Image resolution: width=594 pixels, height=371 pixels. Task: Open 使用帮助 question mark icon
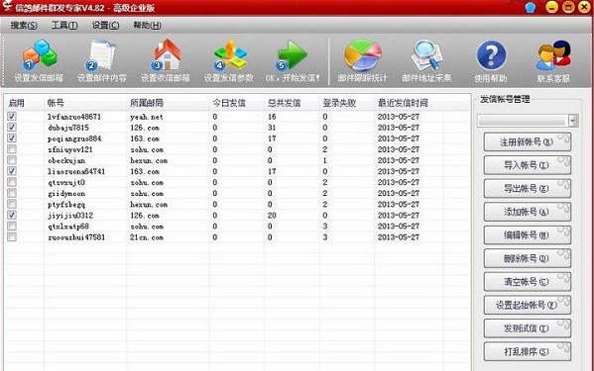491,55
